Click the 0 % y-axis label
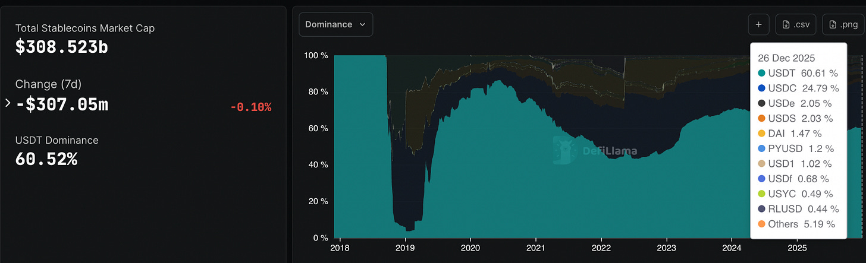The image size is (866, 263). (321, 238)
